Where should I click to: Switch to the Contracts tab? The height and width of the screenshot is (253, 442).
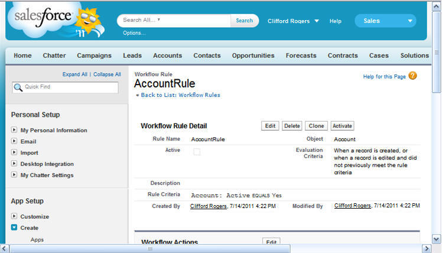click(343, 56)
